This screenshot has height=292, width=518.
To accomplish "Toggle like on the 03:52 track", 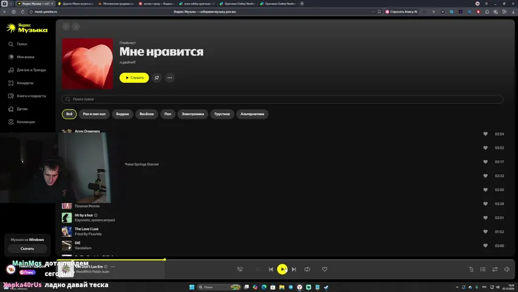I will (485, 148).
